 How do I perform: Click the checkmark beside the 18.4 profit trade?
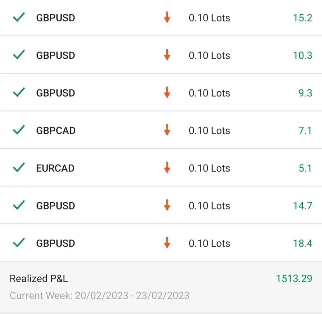tap(19, 243)
